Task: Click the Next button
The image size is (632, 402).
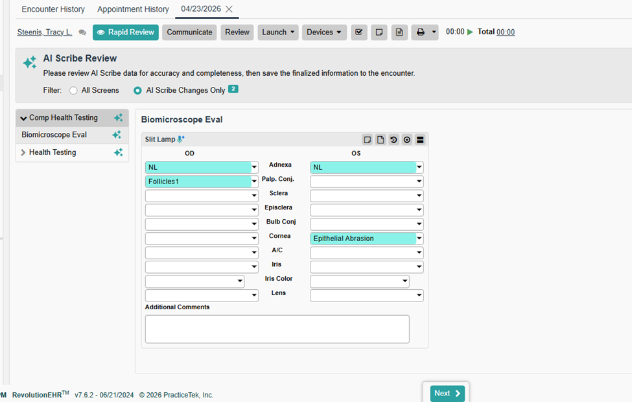Action: (447, 394)
